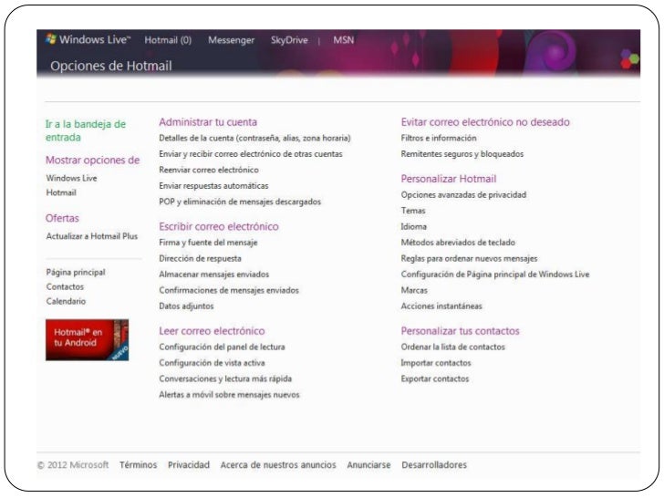664x498 pixels.
Task: Open Alertas a móvil sobre mensajes nuevos
Action: [229, 395]
